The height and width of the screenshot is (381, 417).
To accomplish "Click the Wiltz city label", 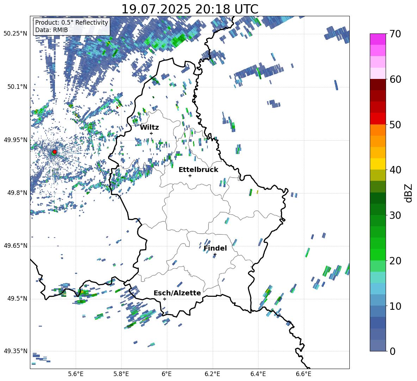I will coord(149,127).
